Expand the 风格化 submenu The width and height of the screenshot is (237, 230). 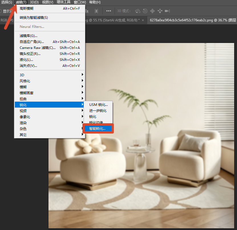click(50, 81)
